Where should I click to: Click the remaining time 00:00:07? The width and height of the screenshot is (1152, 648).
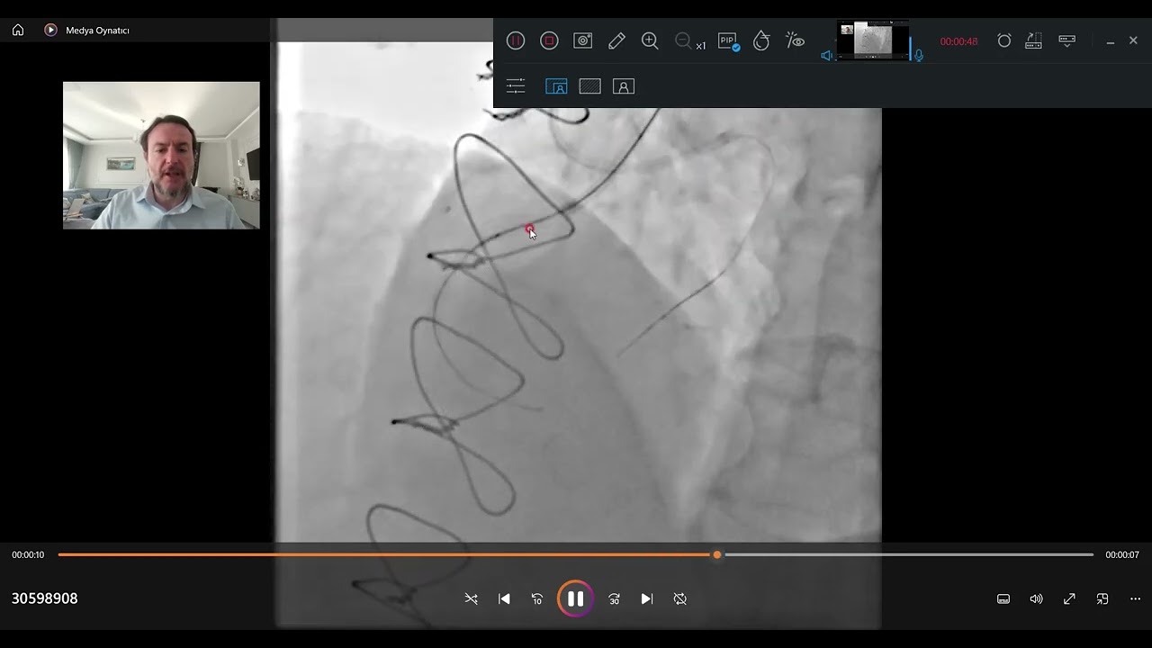point(1122,555)
